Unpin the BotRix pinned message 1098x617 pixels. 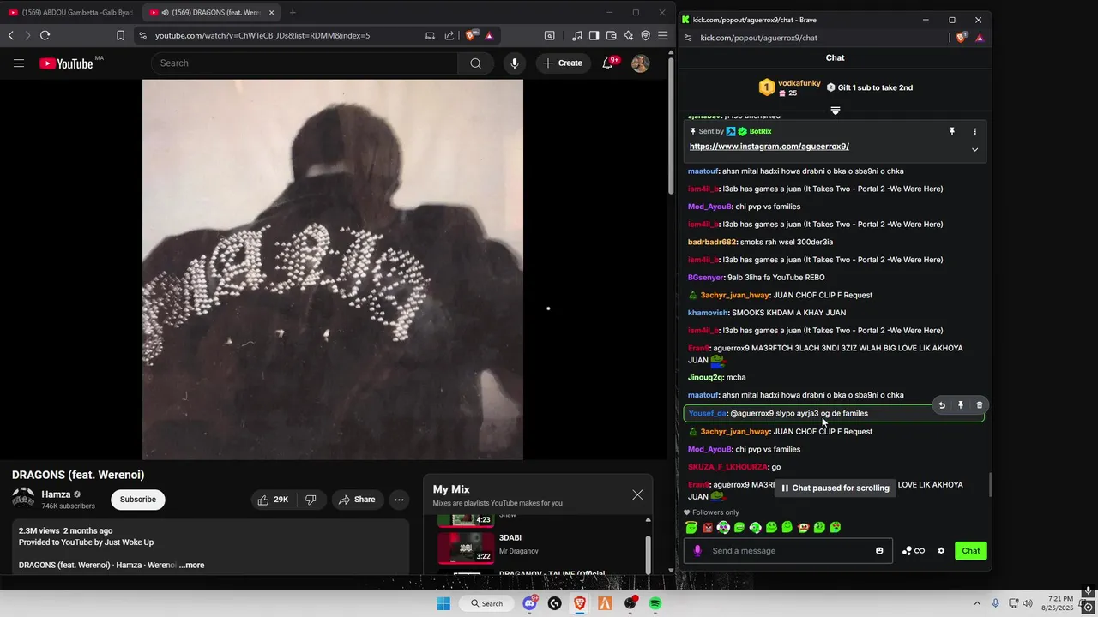pyautogui.click(x=951, y=131)
